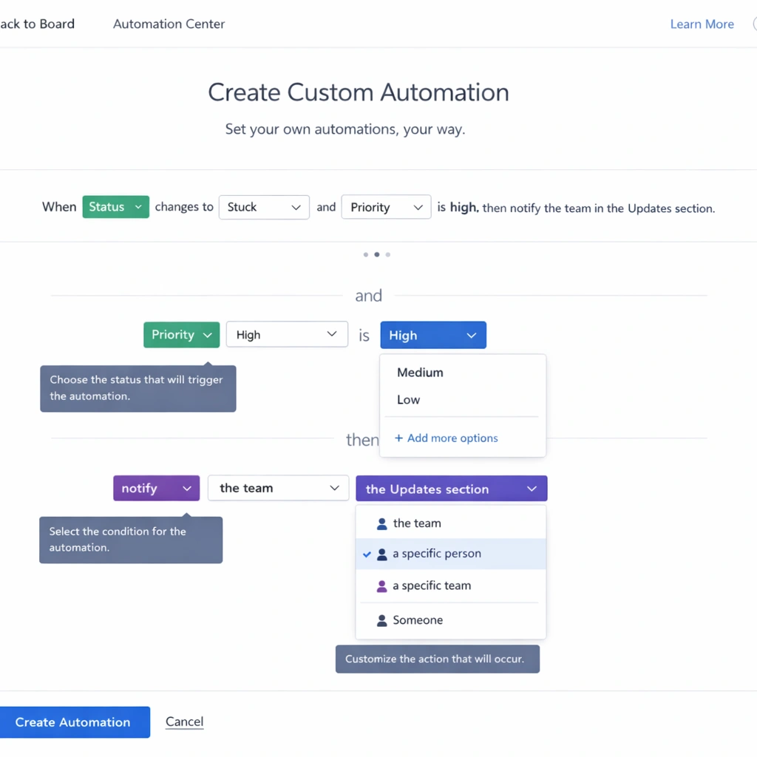The height and width of the screenshot is (757, 757).
Task: Expand the green Priority column dropdown
Action: [181, 335]
